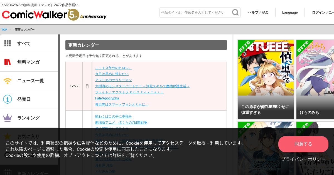Click 同意する cookie consent button
Image resolution: width=334 pixels, height=175 pixels.
(303, 144)
